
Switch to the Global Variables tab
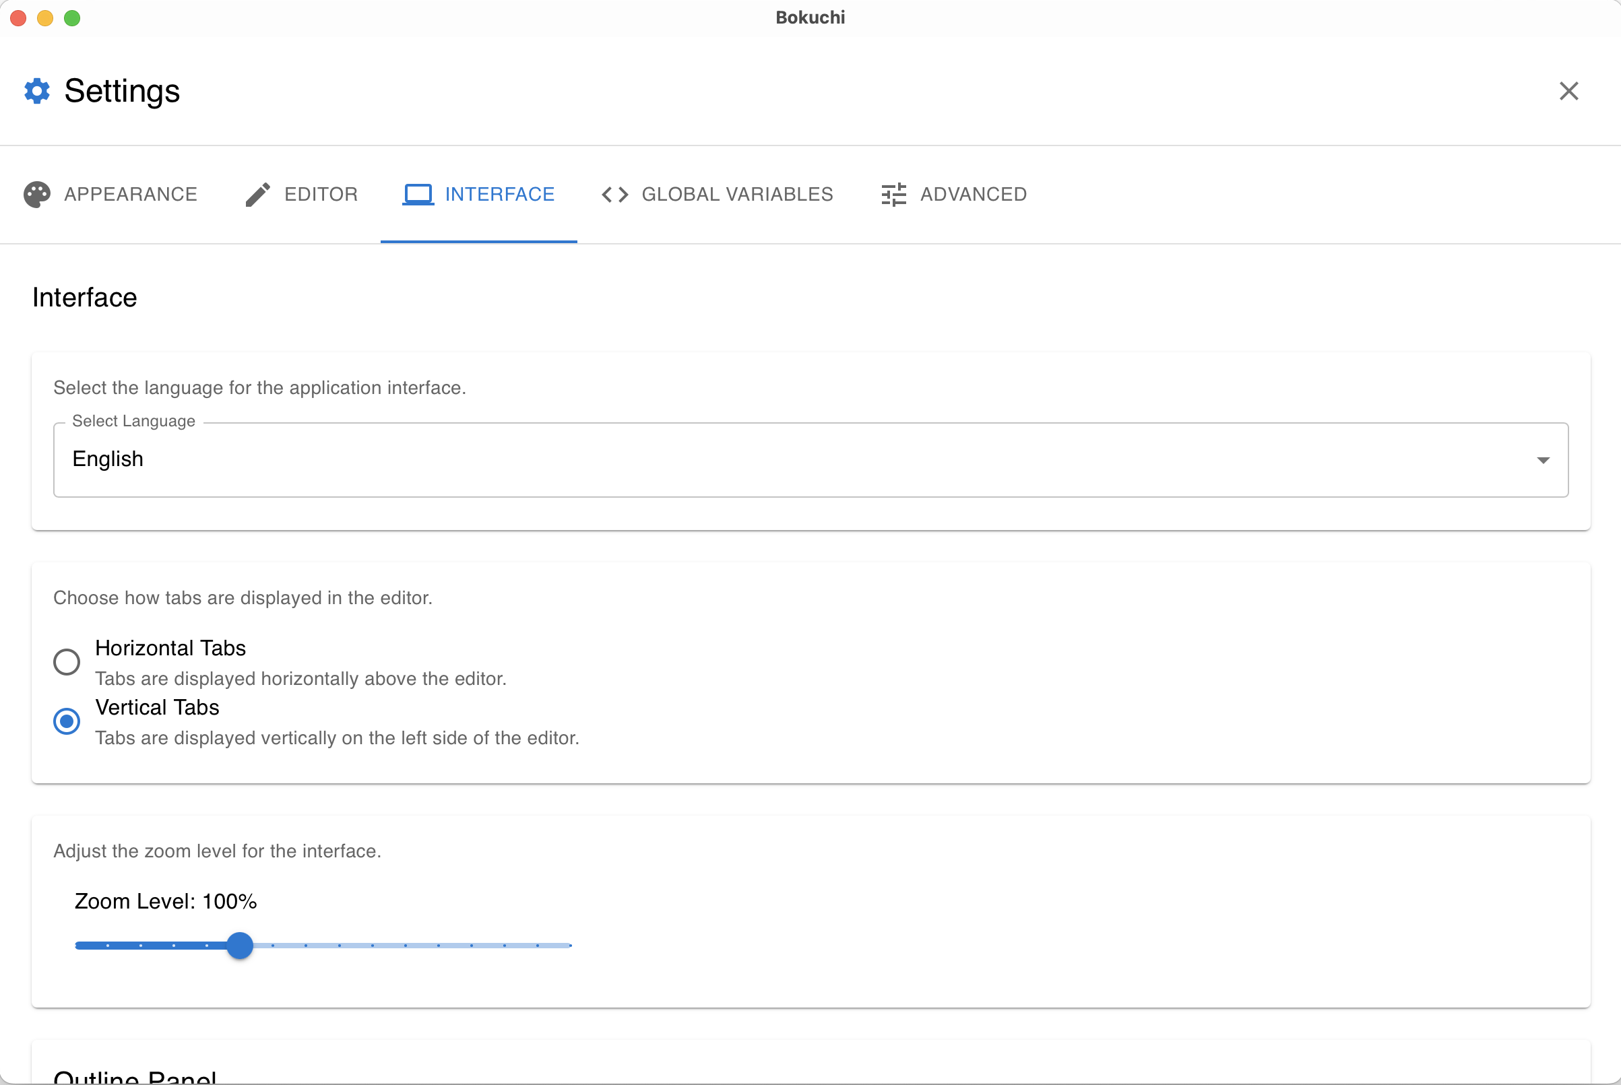click(x=737, y=194)
